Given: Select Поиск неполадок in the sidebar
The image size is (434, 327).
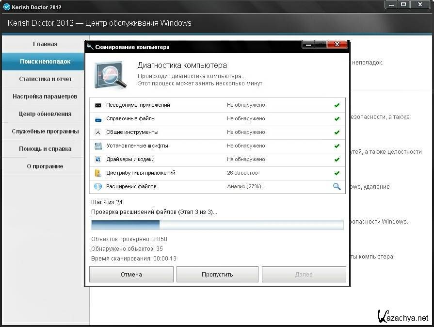Looking at the screenshot, I should [45, 62].
